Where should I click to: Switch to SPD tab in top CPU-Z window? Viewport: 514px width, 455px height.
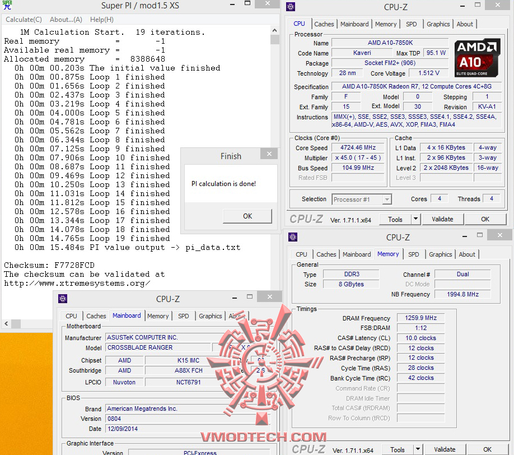point(412,24)
